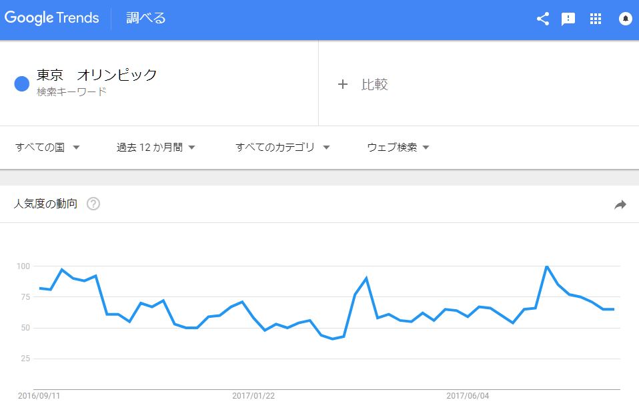Click the help icon beside 人気度の動向

point(93,204)
